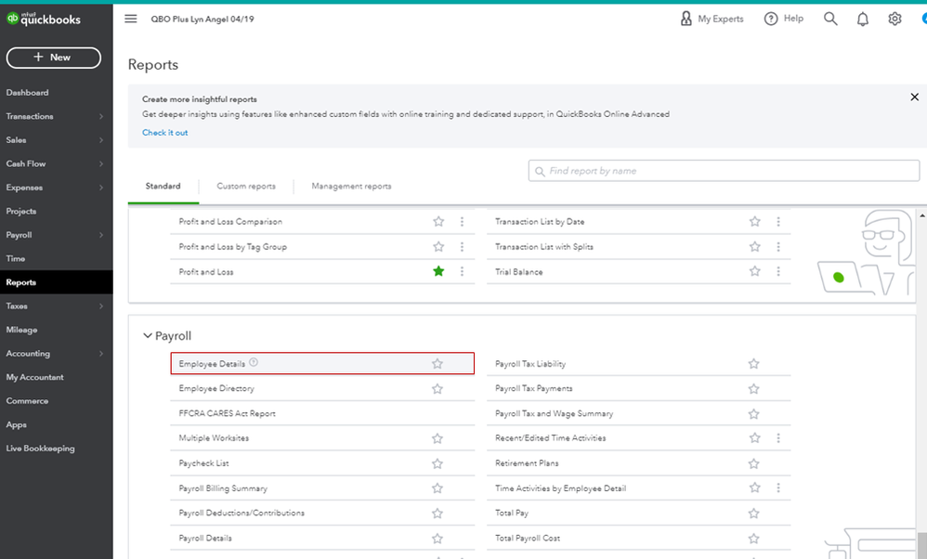Open more options for Profit and Loss Comparison
927x559 pixels.
coord(462,222)
